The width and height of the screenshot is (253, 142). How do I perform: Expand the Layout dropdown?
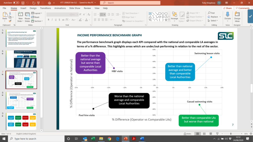38,13
